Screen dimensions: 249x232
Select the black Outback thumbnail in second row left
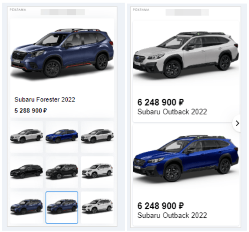tap(26, 172)
